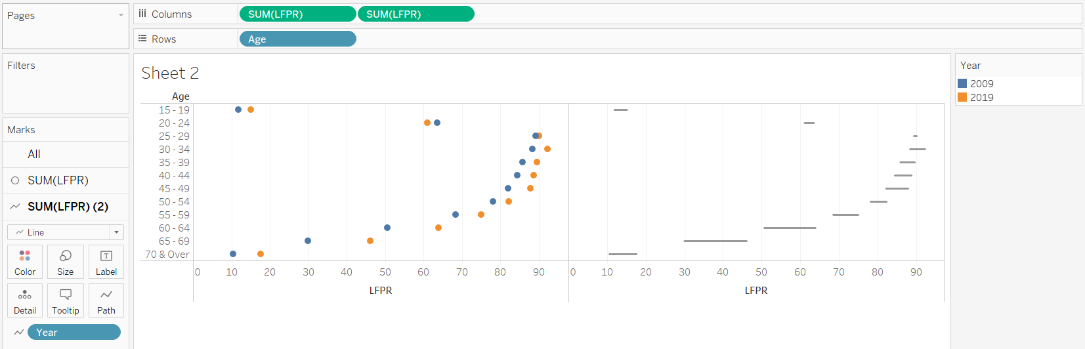Select the 2019 orange legend swatch
Image resolution: width=1085 pixels, height=349 pixels.
click(962, 97)
